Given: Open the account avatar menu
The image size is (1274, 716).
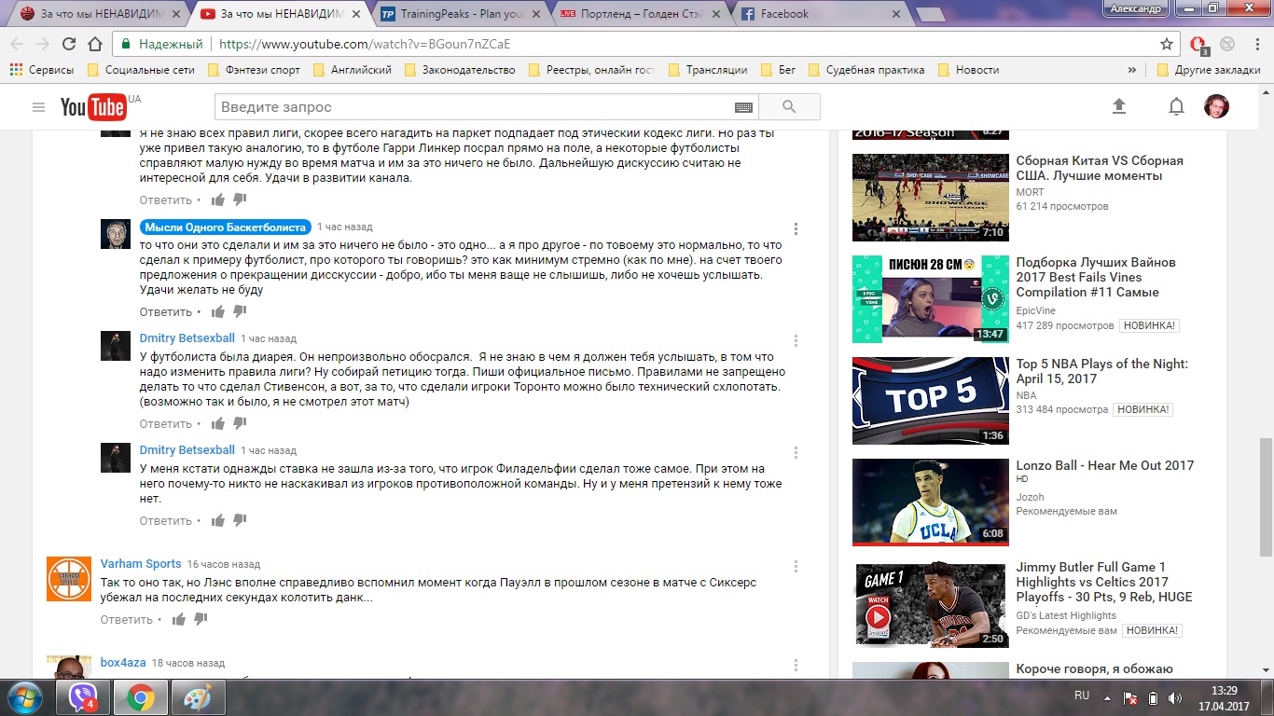Looking at the screenshot, I should (x=1216, y=106).
